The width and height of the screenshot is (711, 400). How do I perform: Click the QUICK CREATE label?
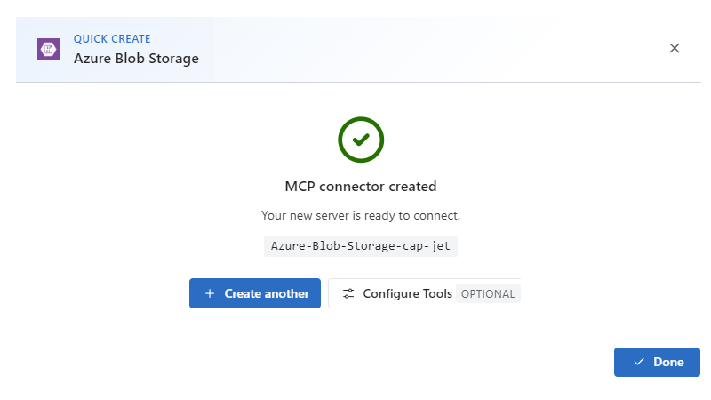(x=112, y=39)
